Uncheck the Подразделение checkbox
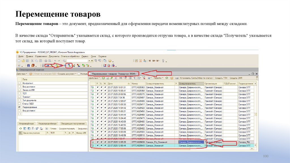 coord(19,107)
